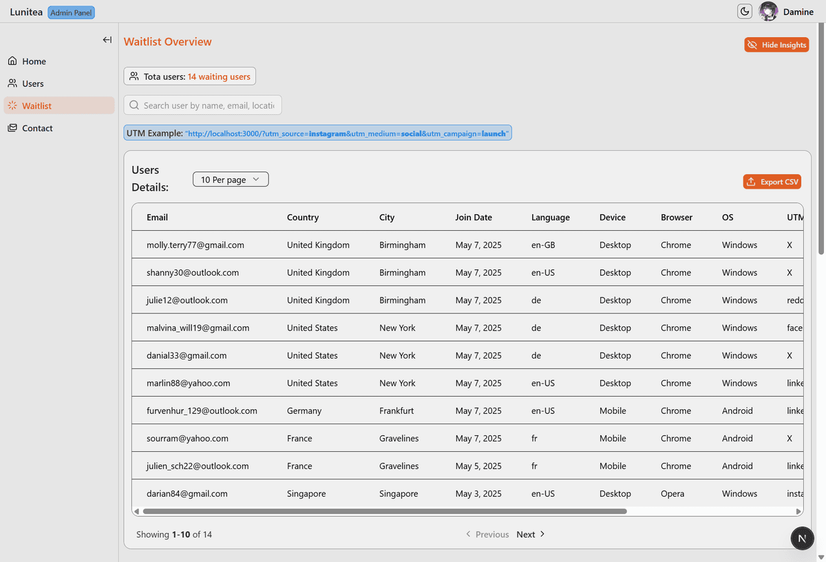Image resolution: width=826 pixels, height=562 pixels.
Task: Click the Browser column header
Action: pos(677,218)
